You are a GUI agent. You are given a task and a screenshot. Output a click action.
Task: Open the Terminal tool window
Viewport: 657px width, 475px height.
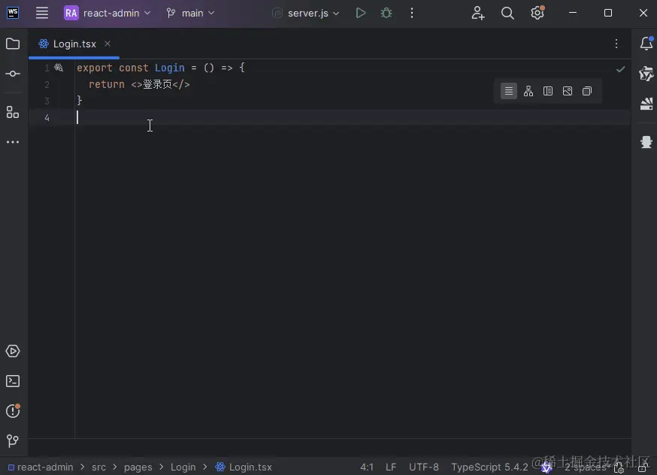click(x=13, y=381)
